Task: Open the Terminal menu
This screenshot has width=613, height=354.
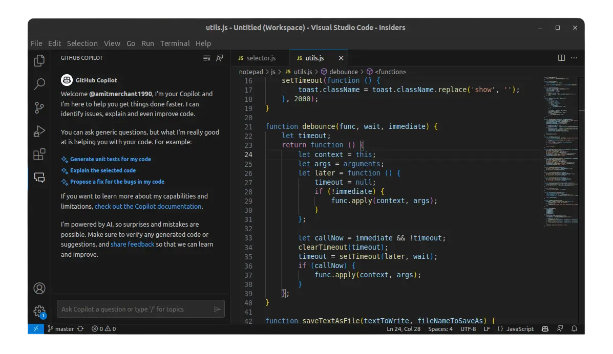Action: pos(175,43)
